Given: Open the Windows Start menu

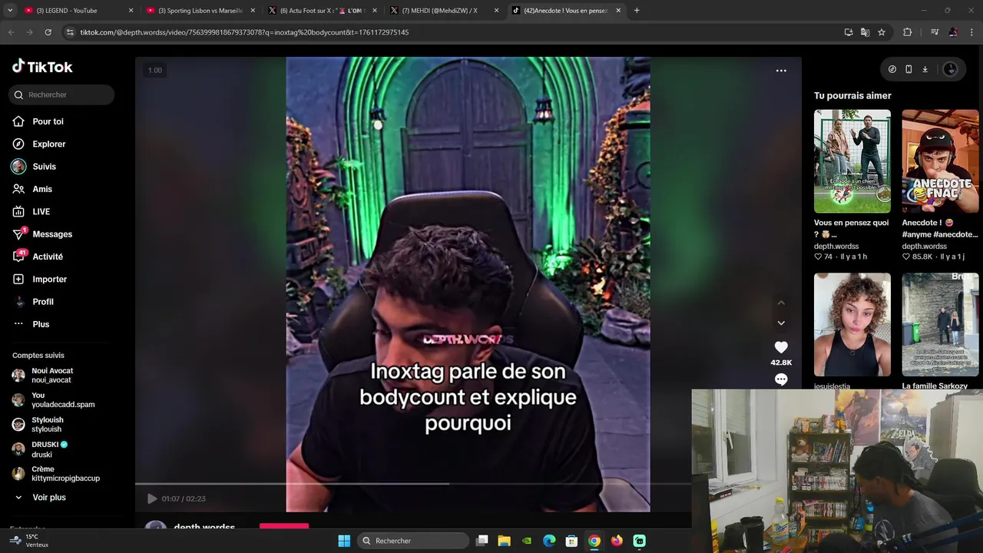Looking at the screenshot, I should point(344,541).
